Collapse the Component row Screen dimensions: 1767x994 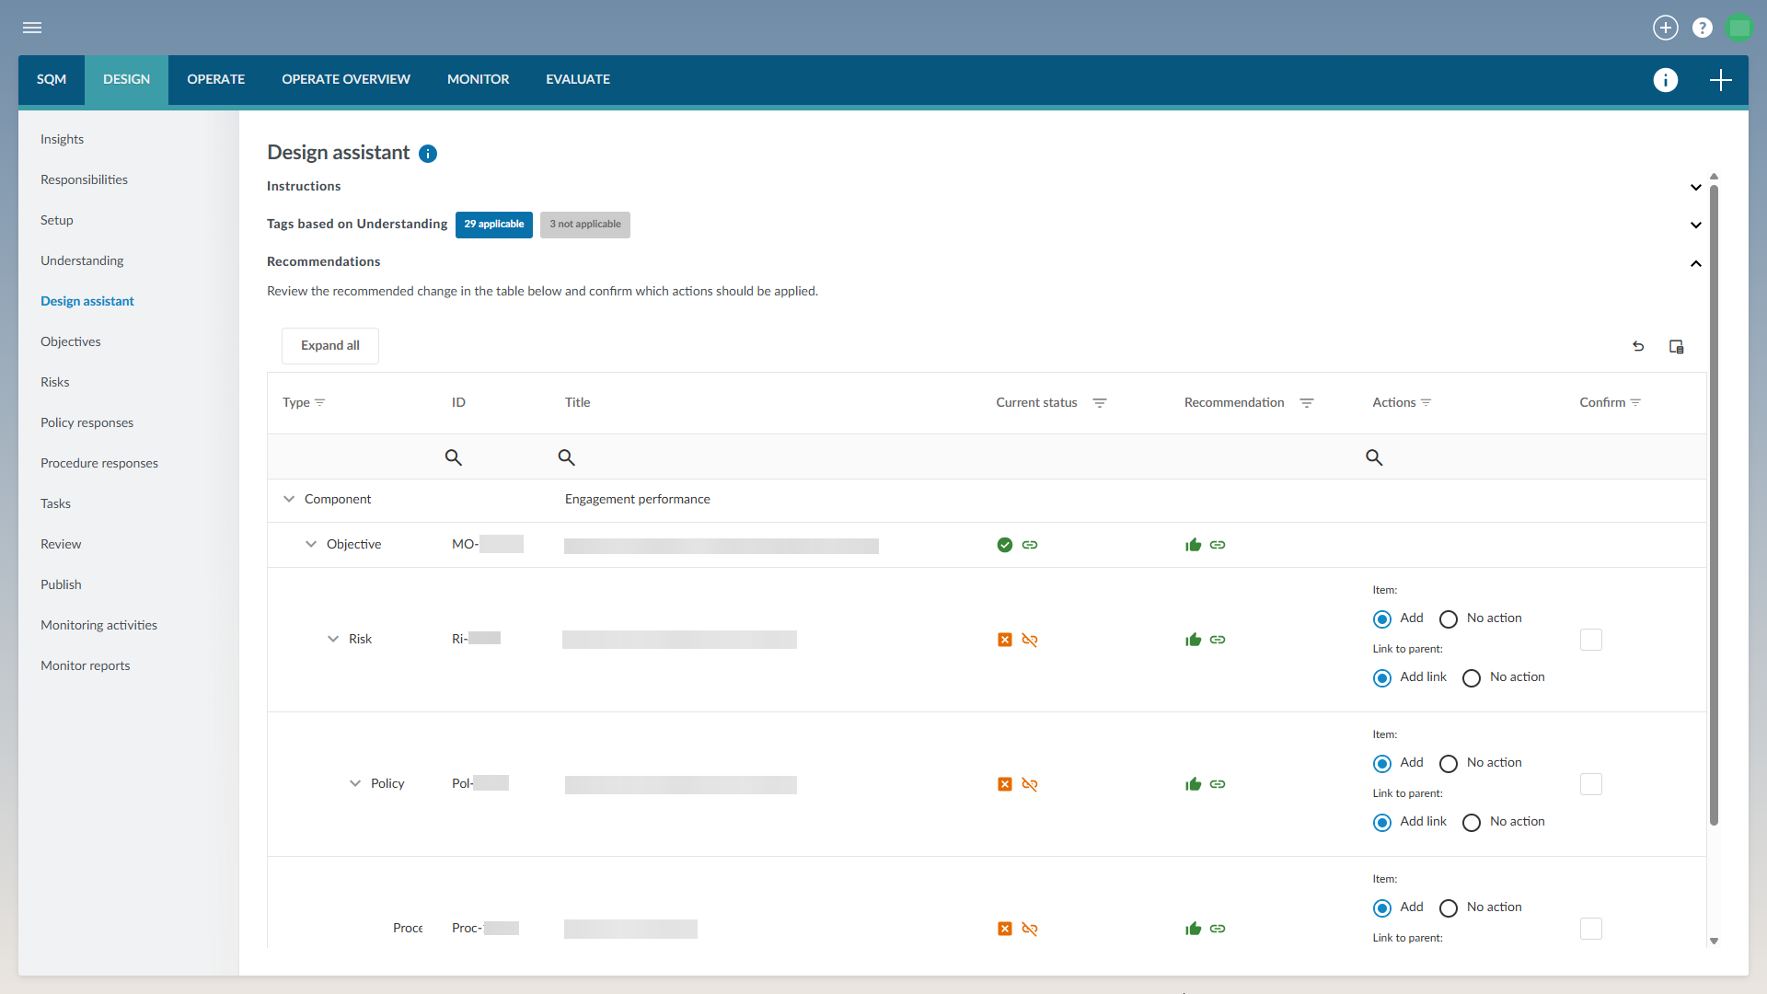pyautogui.click(x=288, y=499)
